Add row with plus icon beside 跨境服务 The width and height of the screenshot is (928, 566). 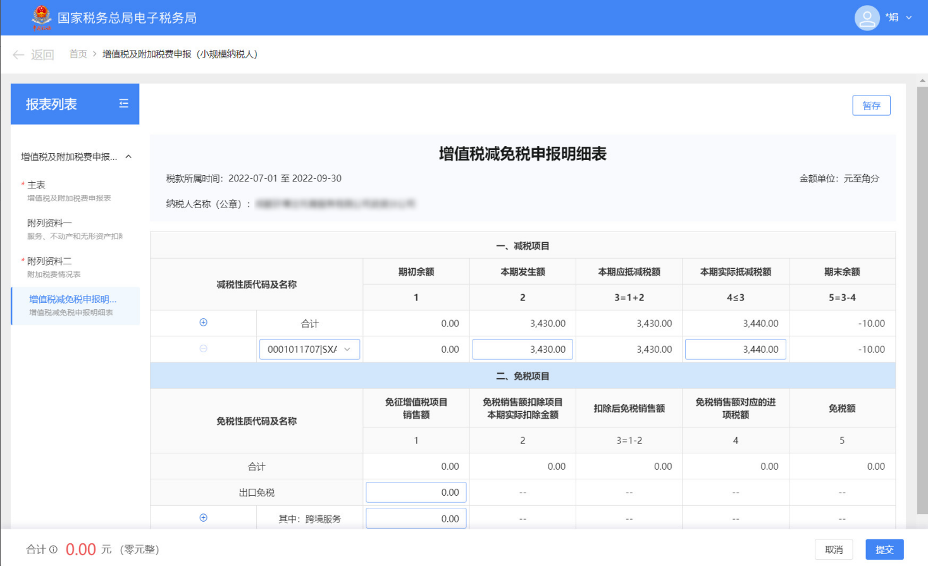tap(203, 518)
